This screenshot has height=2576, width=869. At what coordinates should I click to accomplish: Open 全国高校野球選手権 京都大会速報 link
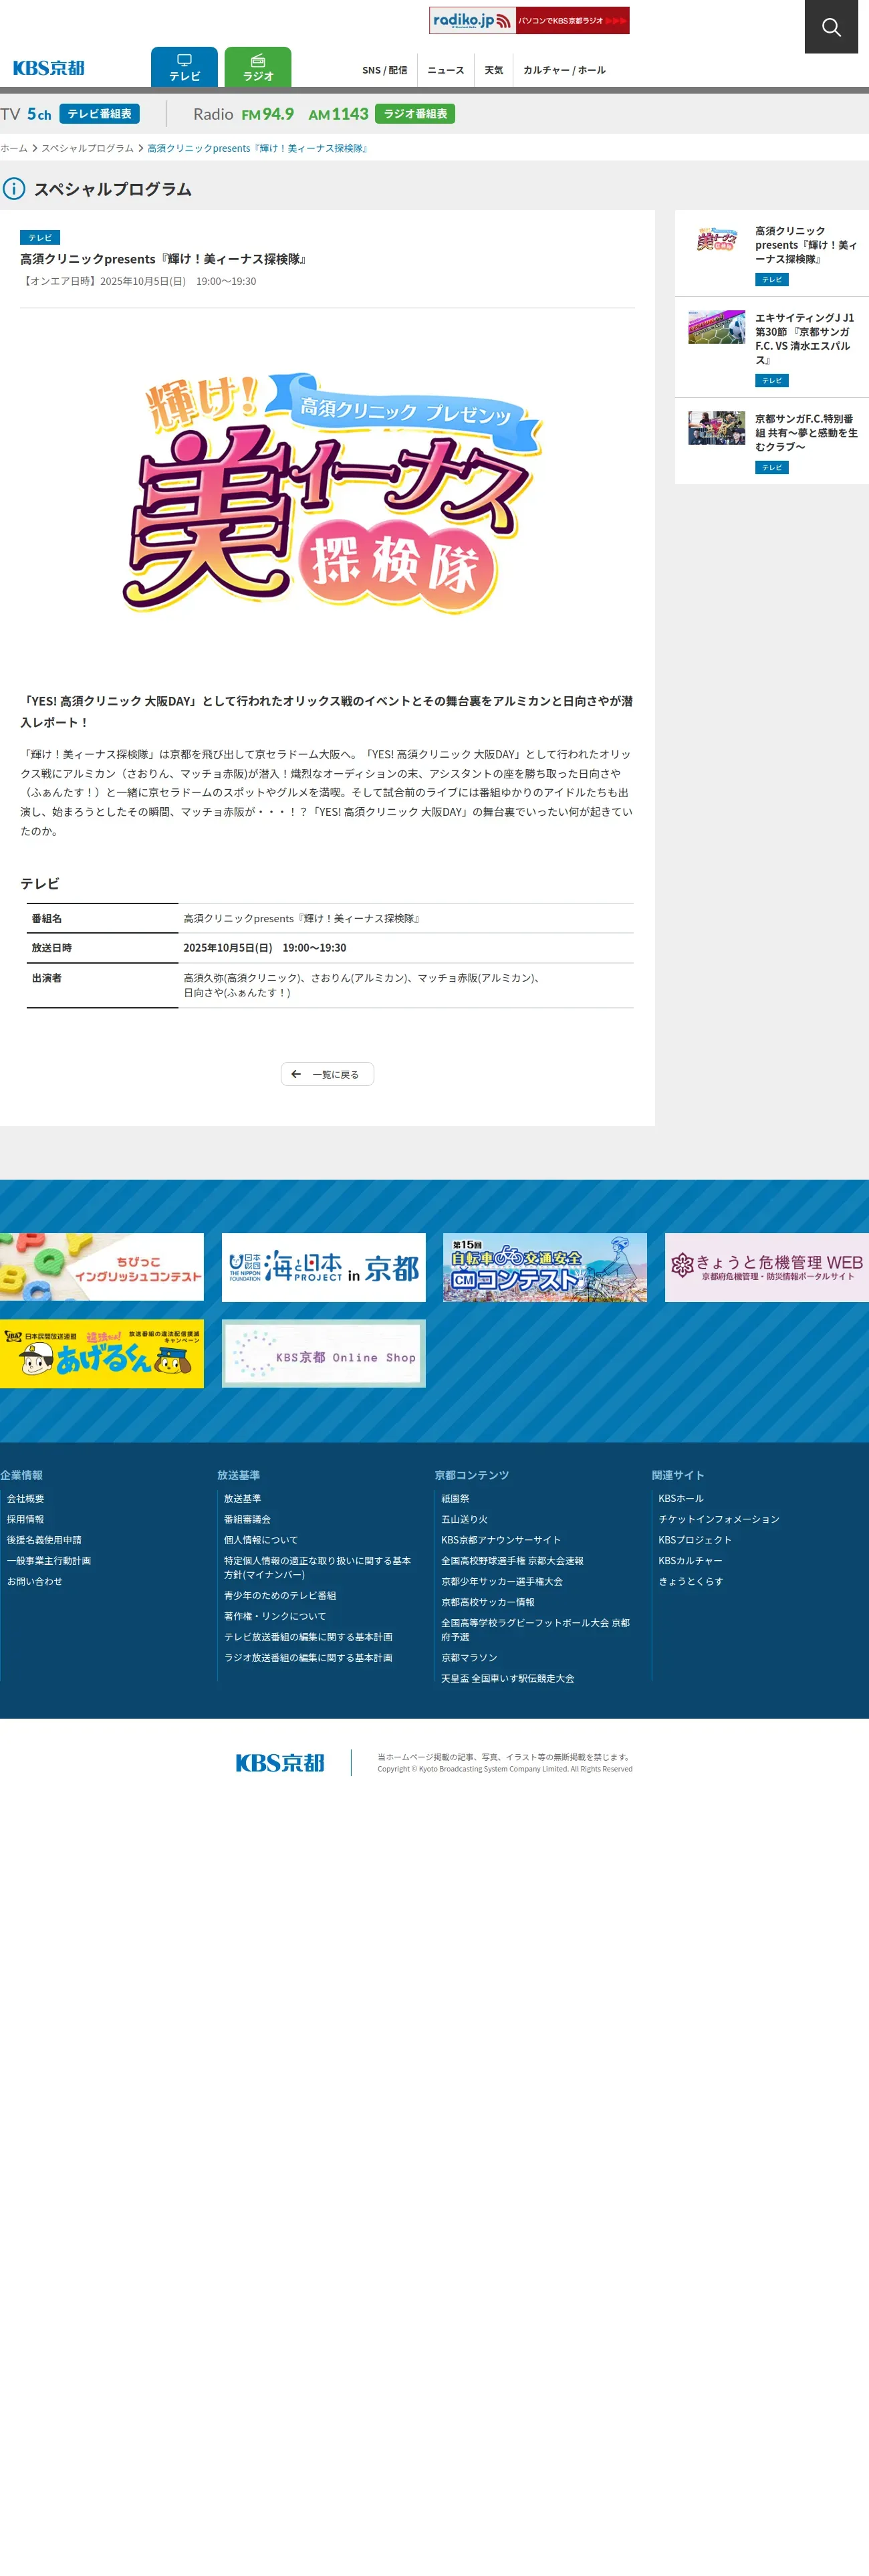click(512, 1561)
